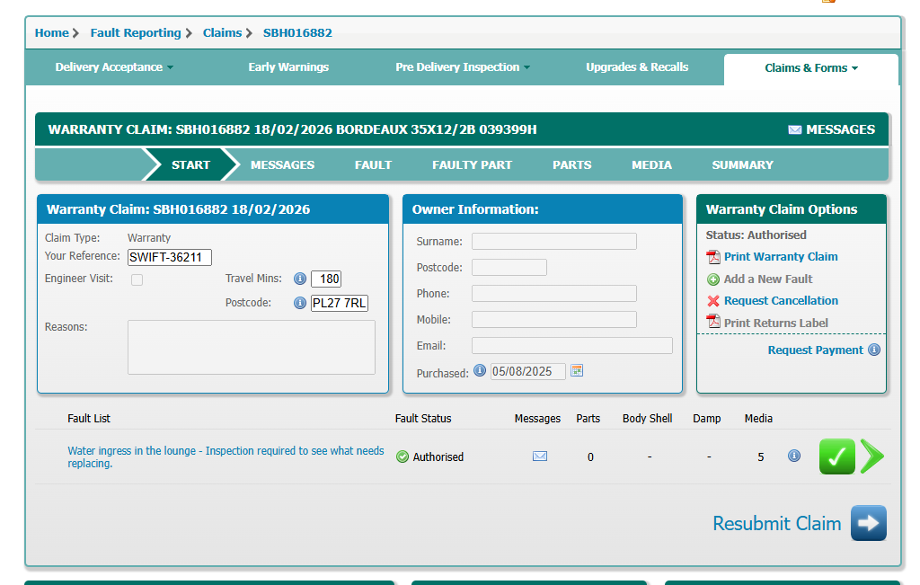The image size is (920, 585).
Task: Go to the SUMMARY step tab
Action: [742, 165]
